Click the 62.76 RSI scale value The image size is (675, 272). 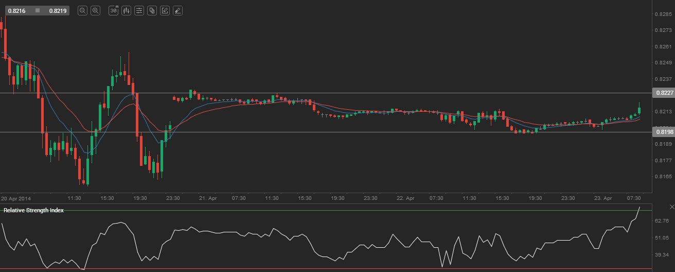click(x=662, y=220)
